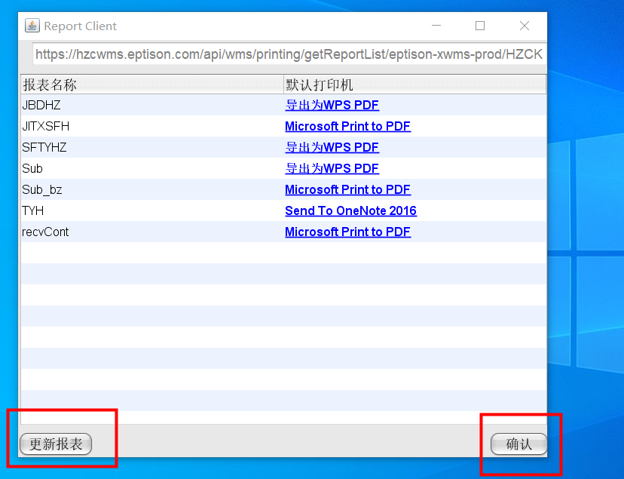
Task: Select the JBDHZ report row name
Action: 41,106
